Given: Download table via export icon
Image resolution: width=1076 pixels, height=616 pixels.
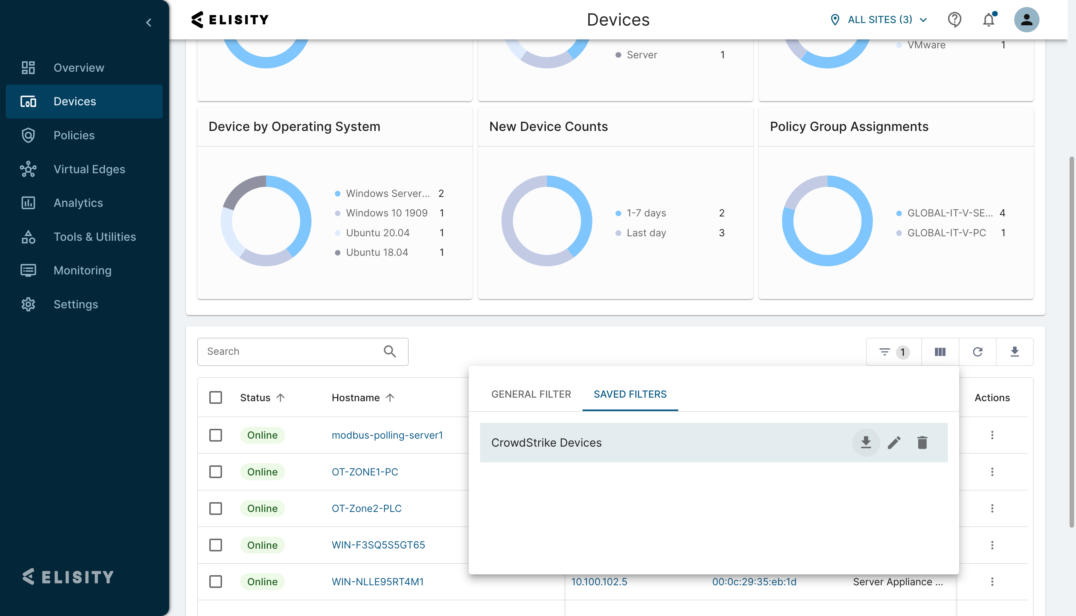Looking at the screenshot, I should pyautogui.click(x=1014, y=352).
